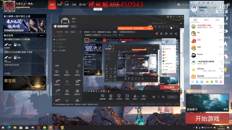Edit the 英雄联盟 category tag
232x130 pixels.
coord(93,35)
